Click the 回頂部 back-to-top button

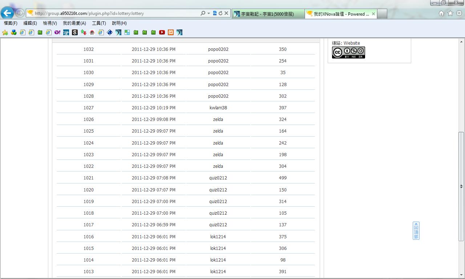point(416,231)
